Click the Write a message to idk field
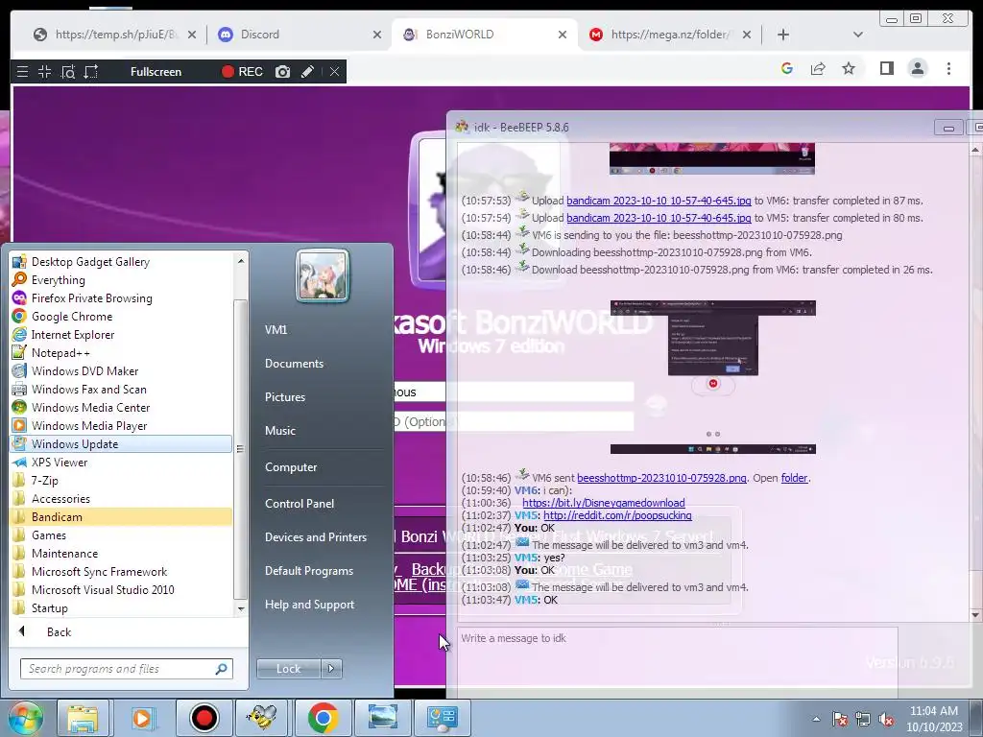Screen dimensions: 983x737 click(677, 661)
